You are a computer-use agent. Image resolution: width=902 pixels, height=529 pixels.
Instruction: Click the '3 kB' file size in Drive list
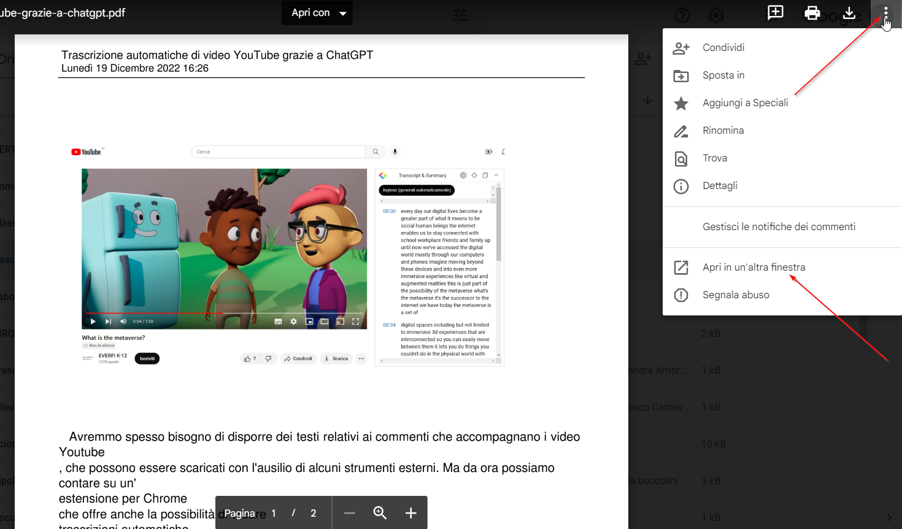(x=711, y=481)
